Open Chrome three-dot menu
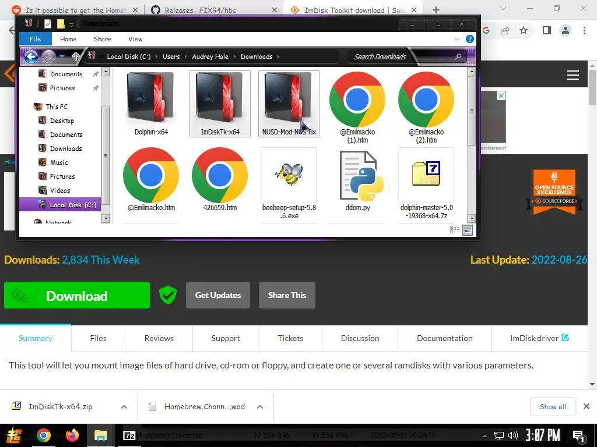The width and height of the screenshot is (597, 447). click(584, 30)
